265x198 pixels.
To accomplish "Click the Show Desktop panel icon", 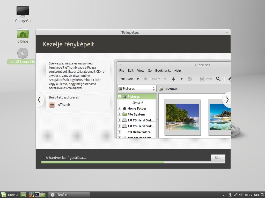I will 23,195.
